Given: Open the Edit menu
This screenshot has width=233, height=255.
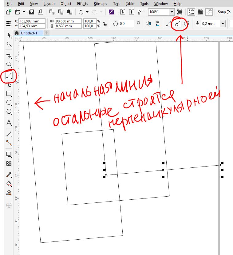Looking at the screenshot, I should coord(21,4).
